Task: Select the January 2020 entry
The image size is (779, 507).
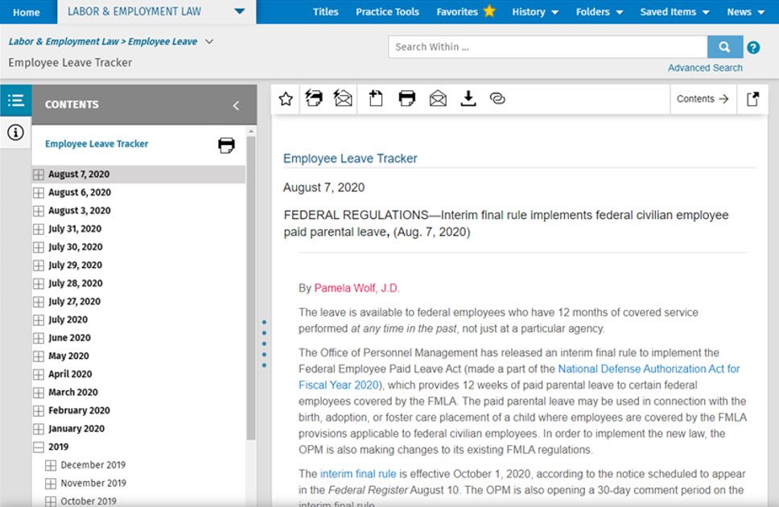Action: 76,428
